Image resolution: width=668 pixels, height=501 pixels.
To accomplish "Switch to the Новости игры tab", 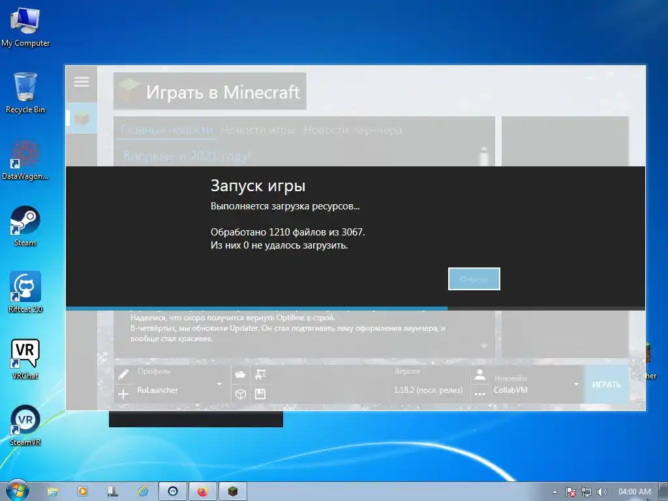I will pyautogui.click(x=258, y=130).
